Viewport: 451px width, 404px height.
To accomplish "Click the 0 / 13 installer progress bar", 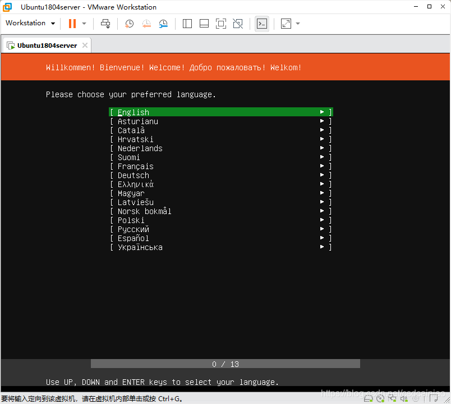I will click(225, 364).
